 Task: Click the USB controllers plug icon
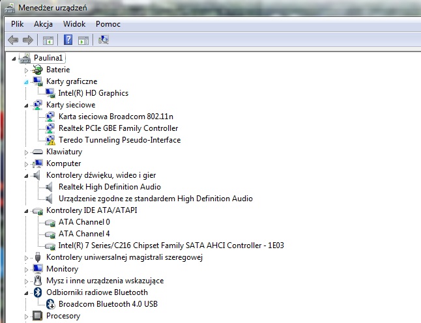(x=38, y=257)
